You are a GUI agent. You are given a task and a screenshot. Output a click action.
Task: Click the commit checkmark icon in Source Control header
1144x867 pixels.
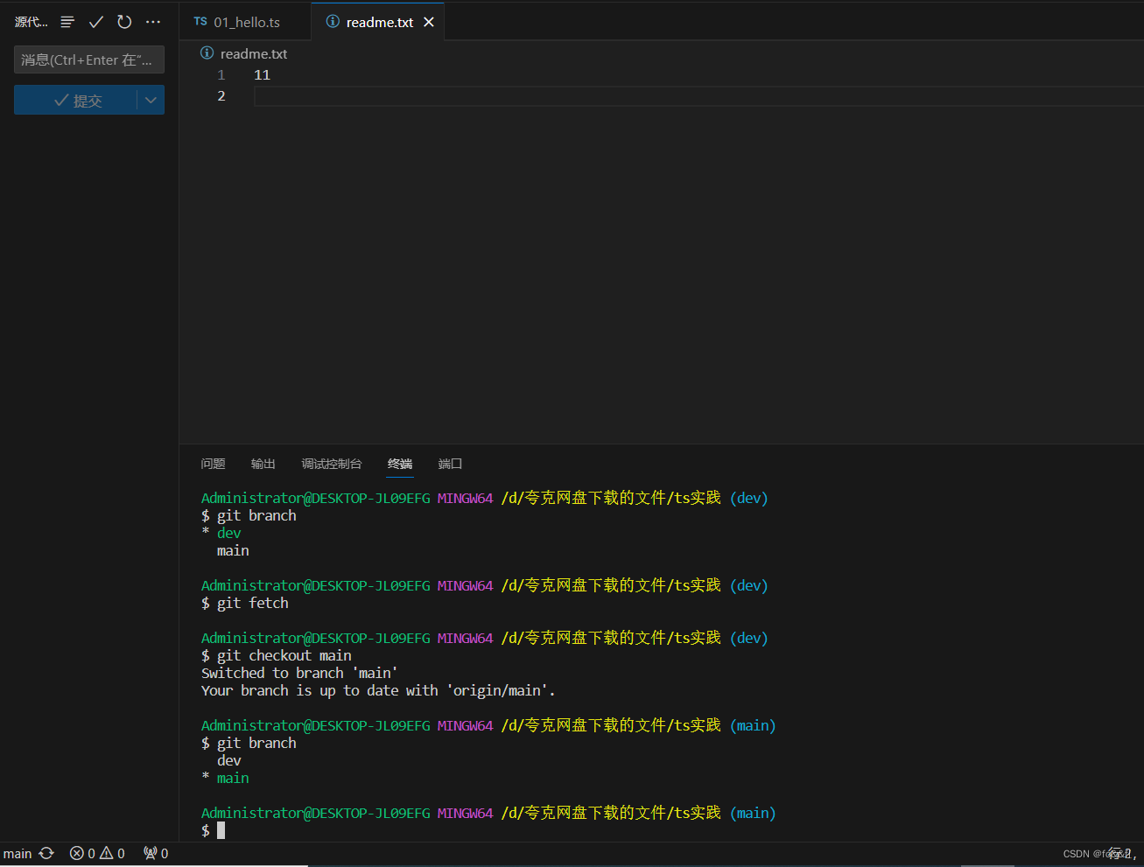pos(96,21)
